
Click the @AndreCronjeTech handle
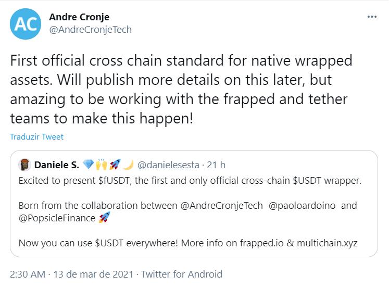tap(90, 30)
